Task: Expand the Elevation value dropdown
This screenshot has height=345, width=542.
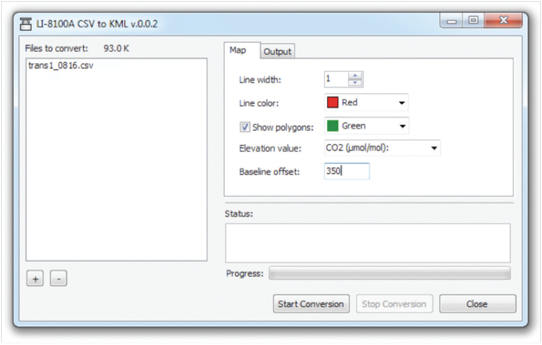Action: pos(382,148)
